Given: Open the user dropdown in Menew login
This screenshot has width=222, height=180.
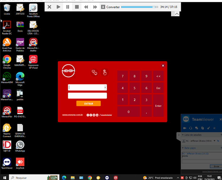Looking at the screenshot, I should click(x=105, y=87).
